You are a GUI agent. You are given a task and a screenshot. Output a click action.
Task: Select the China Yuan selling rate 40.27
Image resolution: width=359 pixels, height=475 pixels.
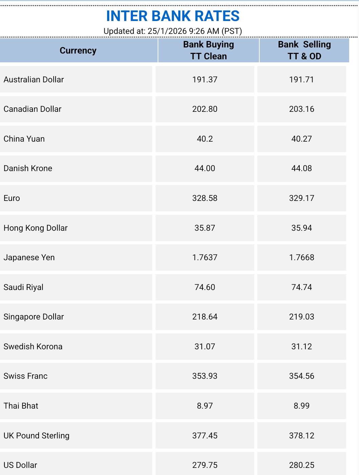(x=302, y=139)
